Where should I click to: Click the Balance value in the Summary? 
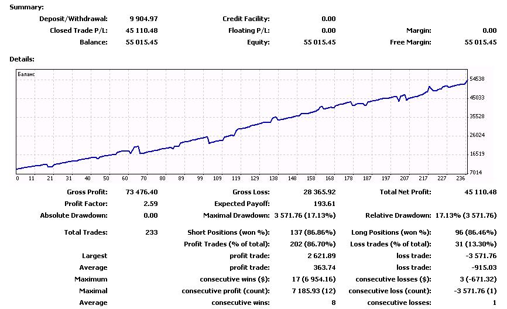tap(142, 42)
